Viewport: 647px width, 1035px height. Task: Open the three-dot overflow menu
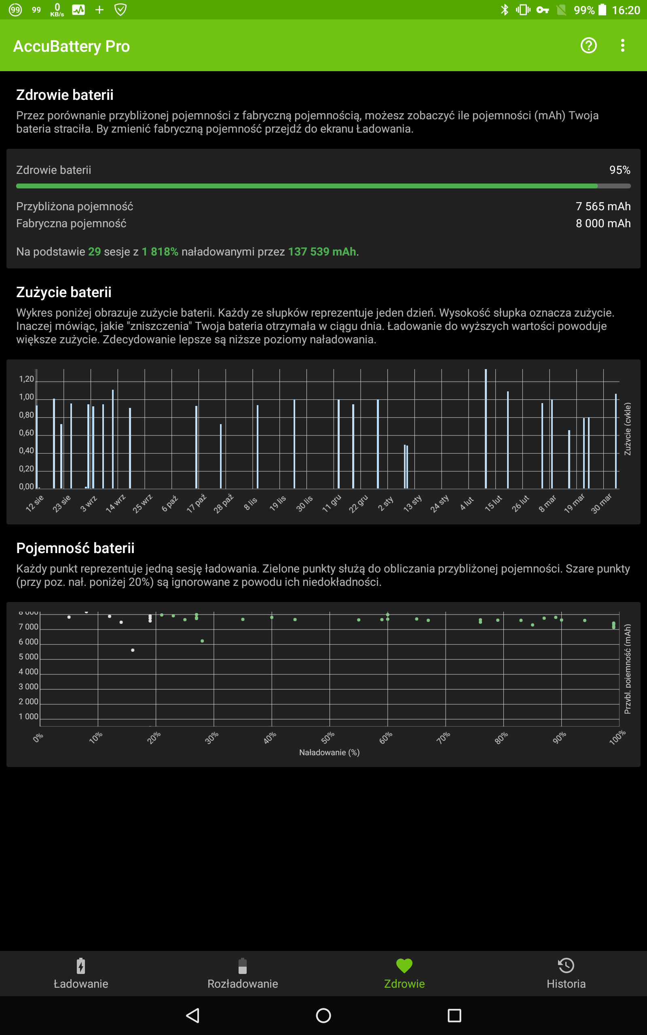coord(622,45)
